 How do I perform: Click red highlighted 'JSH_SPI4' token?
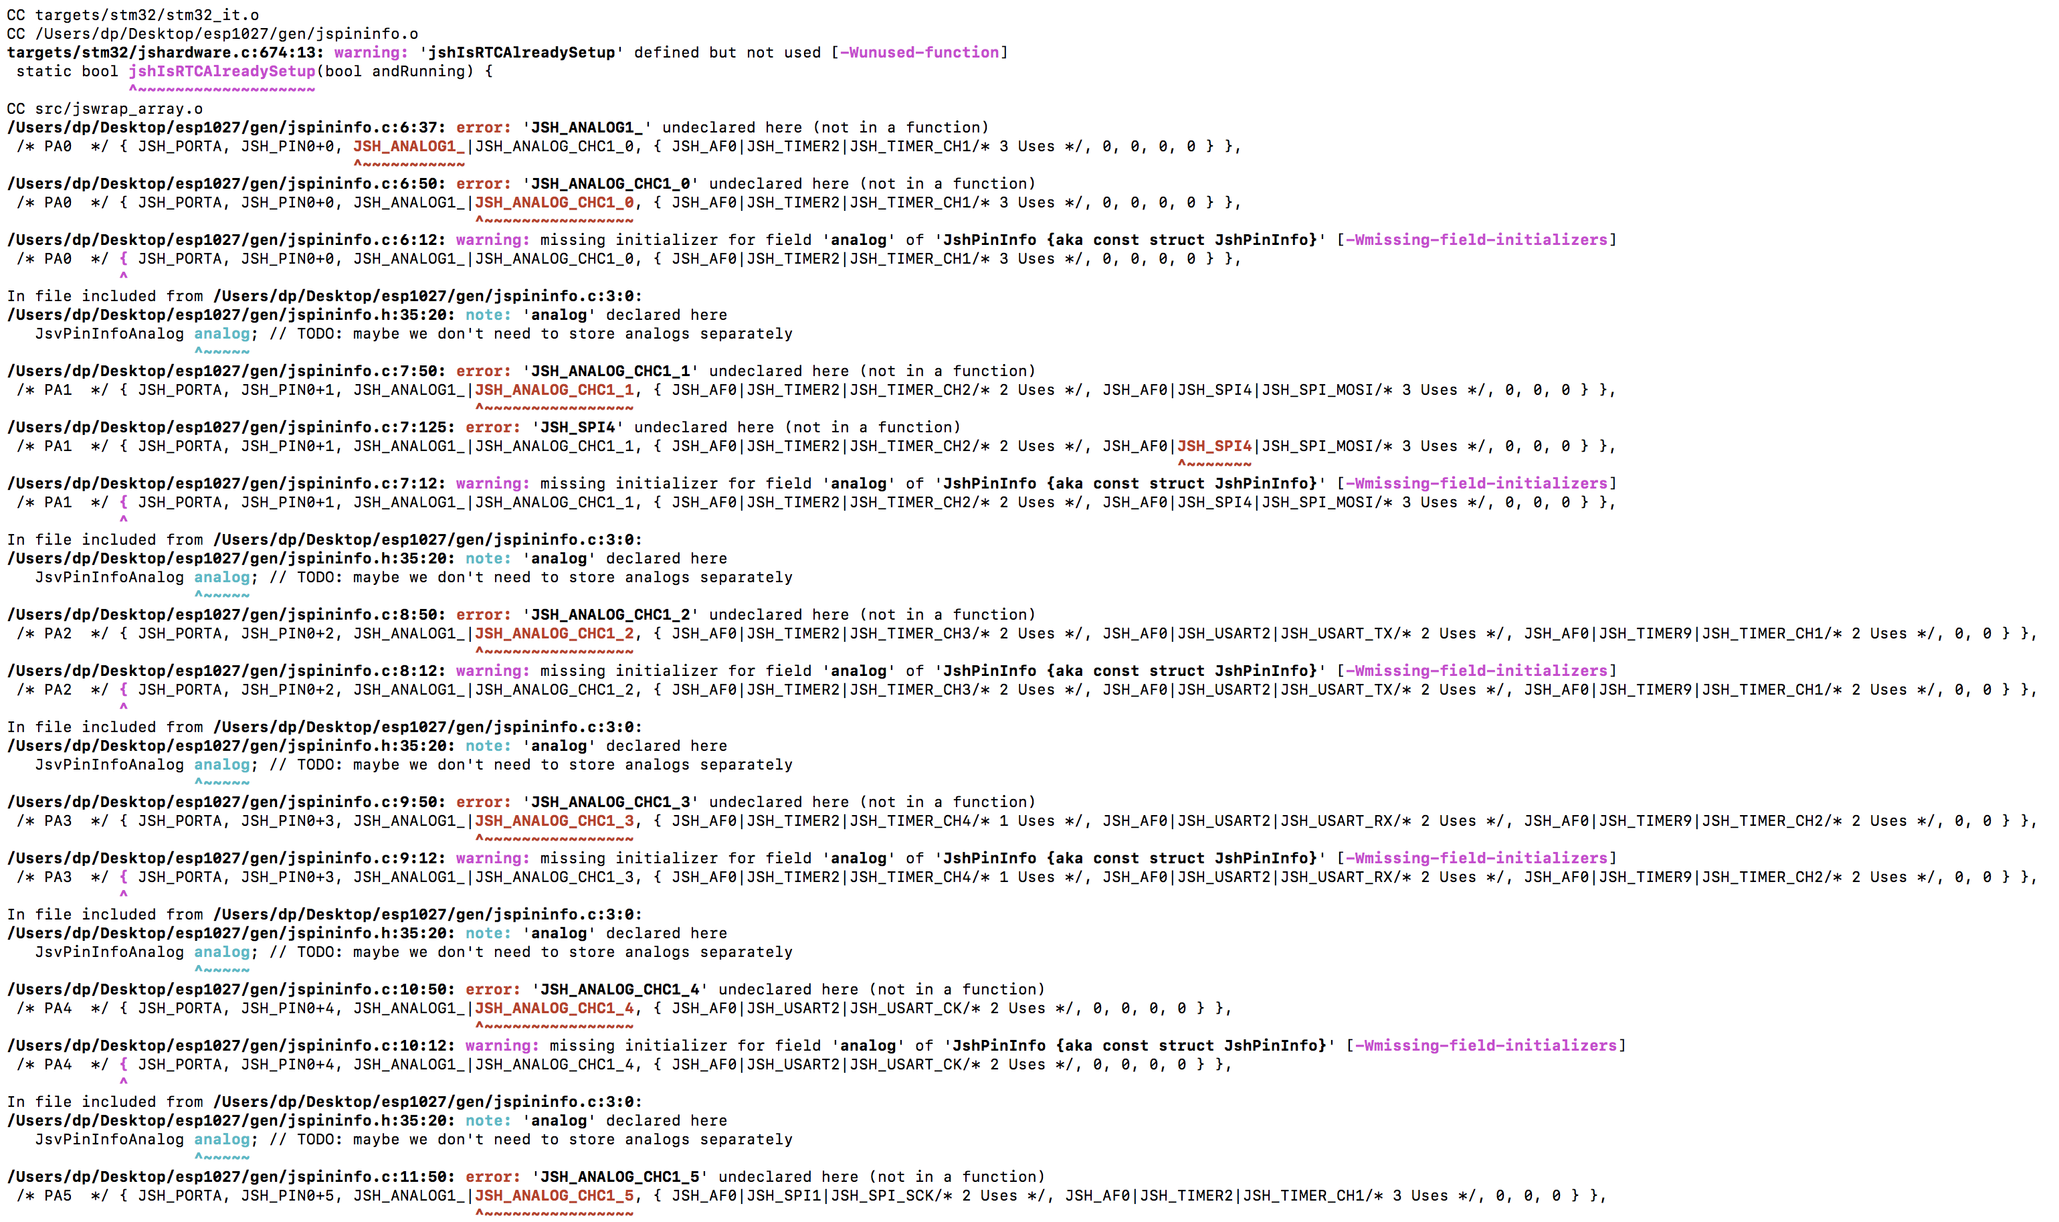pyautogui.click(x=1214, y=446)
